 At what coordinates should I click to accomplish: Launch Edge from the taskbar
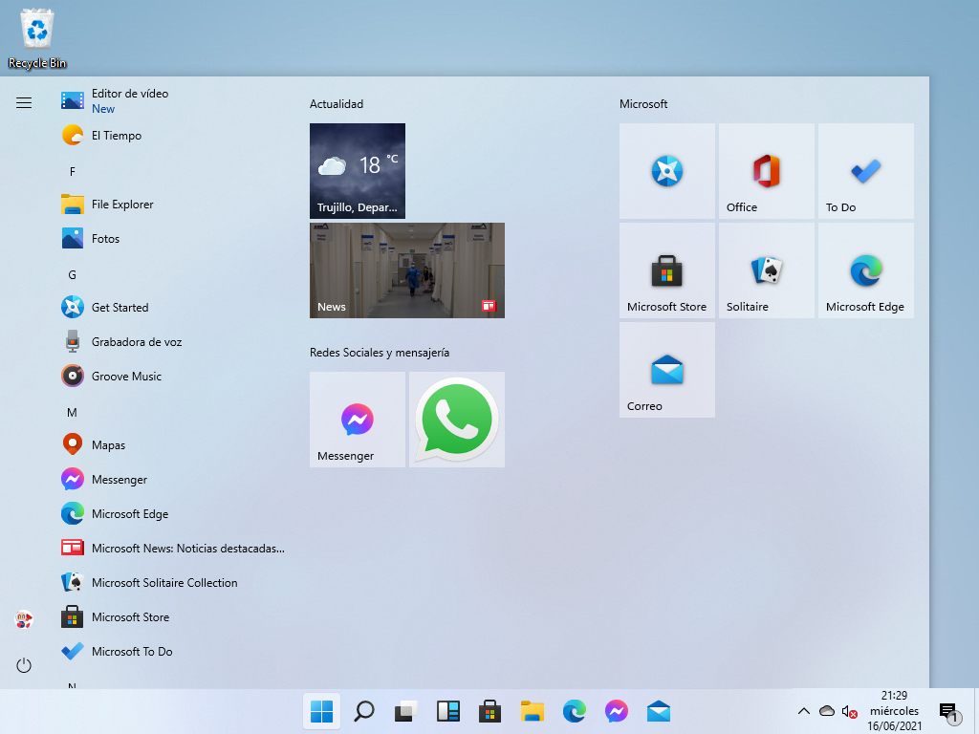click(x=575, y=711)
